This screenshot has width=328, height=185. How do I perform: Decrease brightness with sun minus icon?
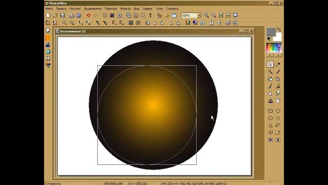click(x=65, y=23)
